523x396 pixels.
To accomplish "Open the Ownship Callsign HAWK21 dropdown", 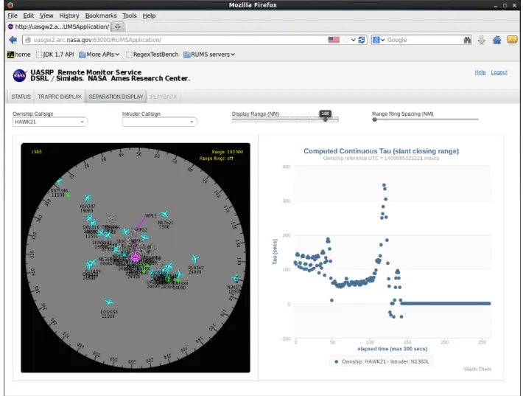I will [50, 122].
